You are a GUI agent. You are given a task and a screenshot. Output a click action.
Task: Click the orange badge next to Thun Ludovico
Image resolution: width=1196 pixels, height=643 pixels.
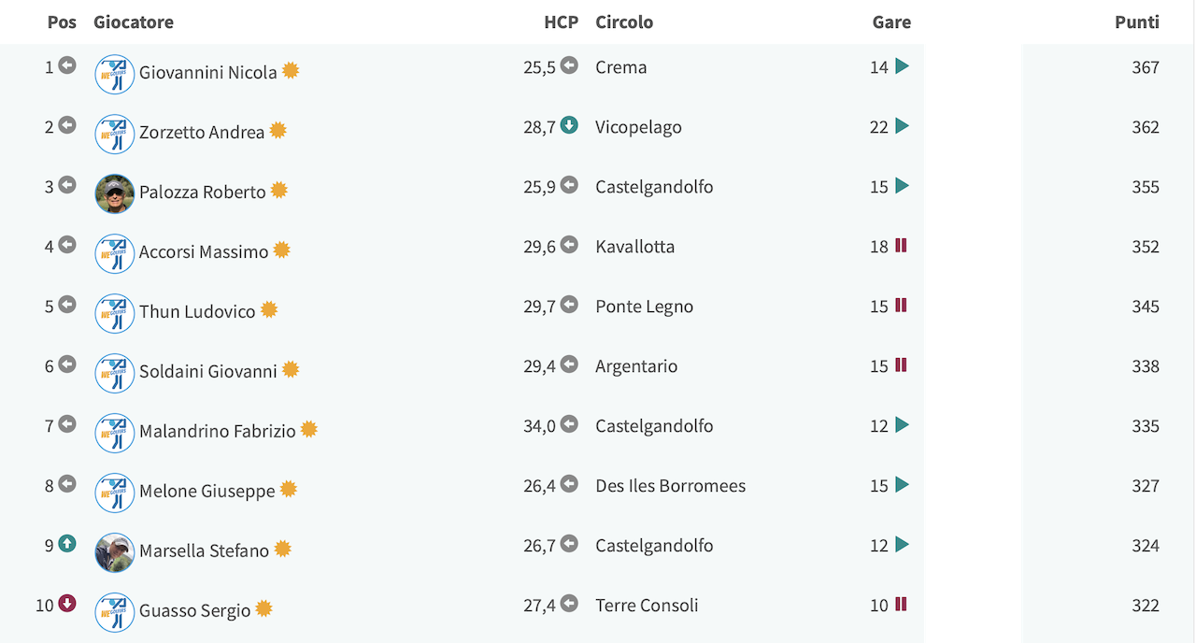click(x=269, y=309)
